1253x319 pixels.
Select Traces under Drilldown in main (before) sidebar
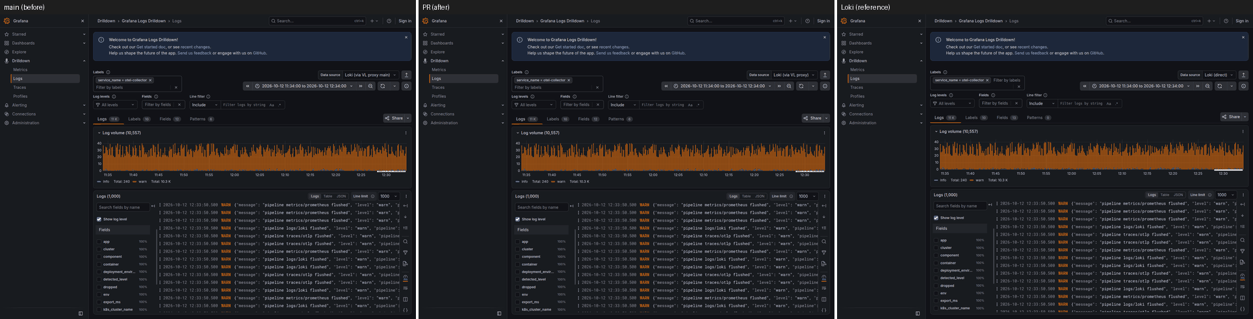[x=19, y=87]
